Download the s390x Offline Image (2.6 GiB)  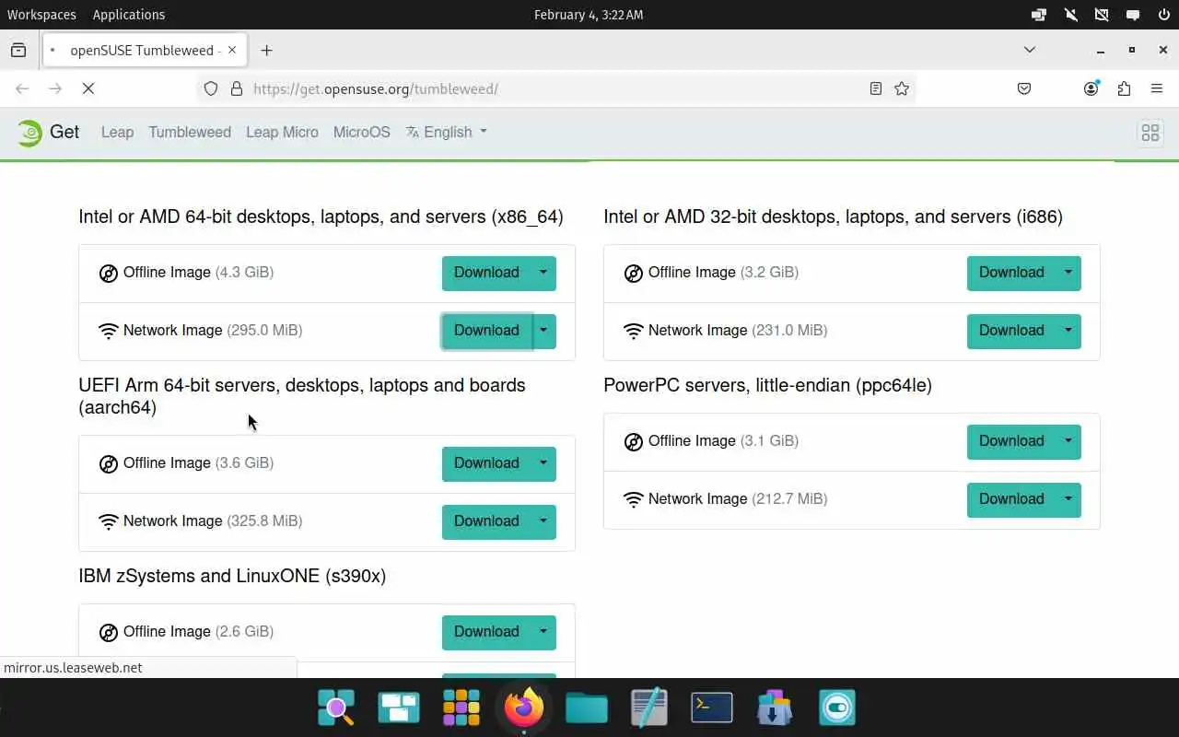coord(486,632)
